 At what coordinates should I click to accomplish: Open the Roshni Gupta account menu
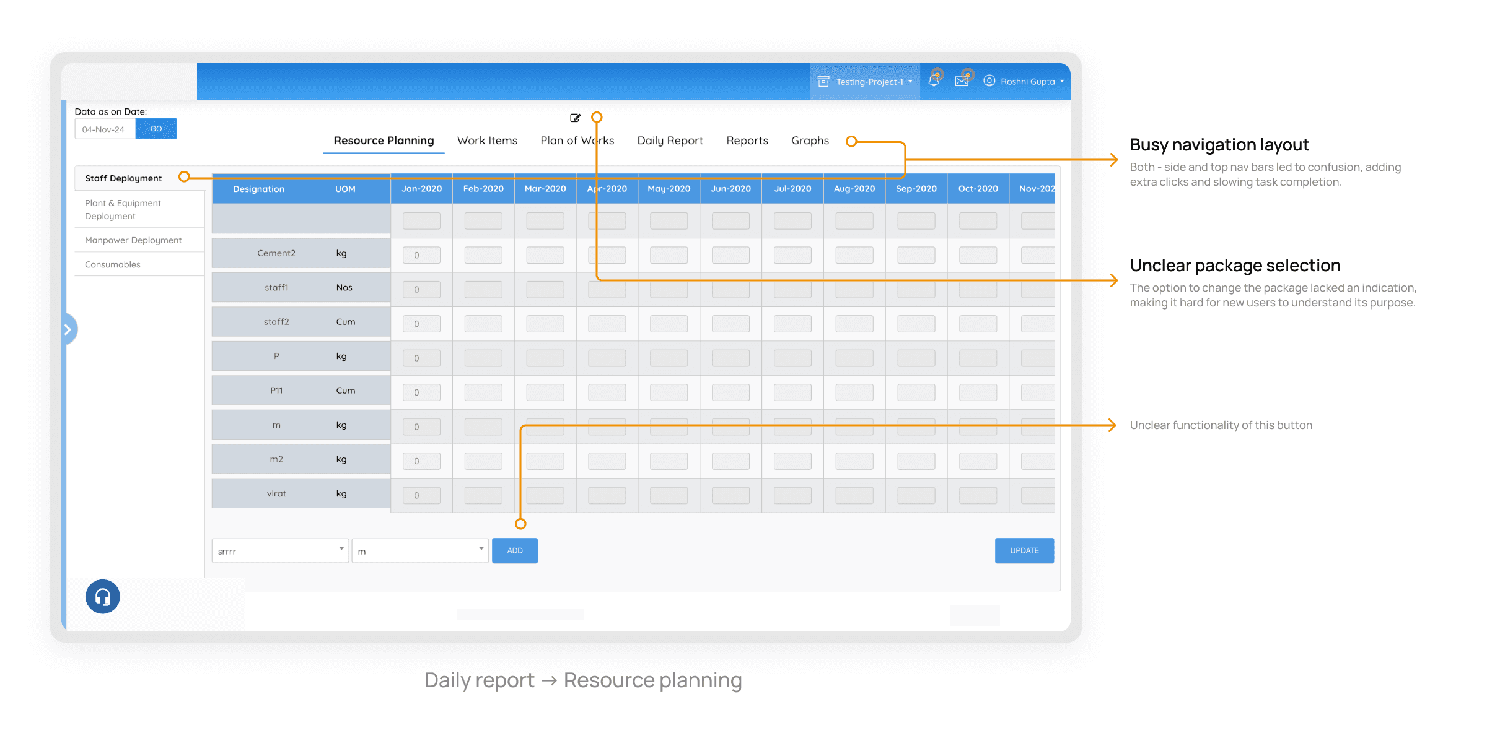point(1032,82)
